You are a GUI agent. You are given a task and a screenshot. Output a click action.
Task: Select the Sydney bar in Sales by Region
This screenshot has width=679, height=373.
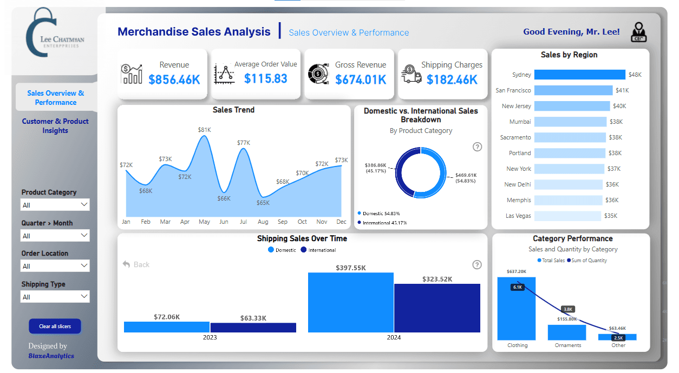point(580,75)
